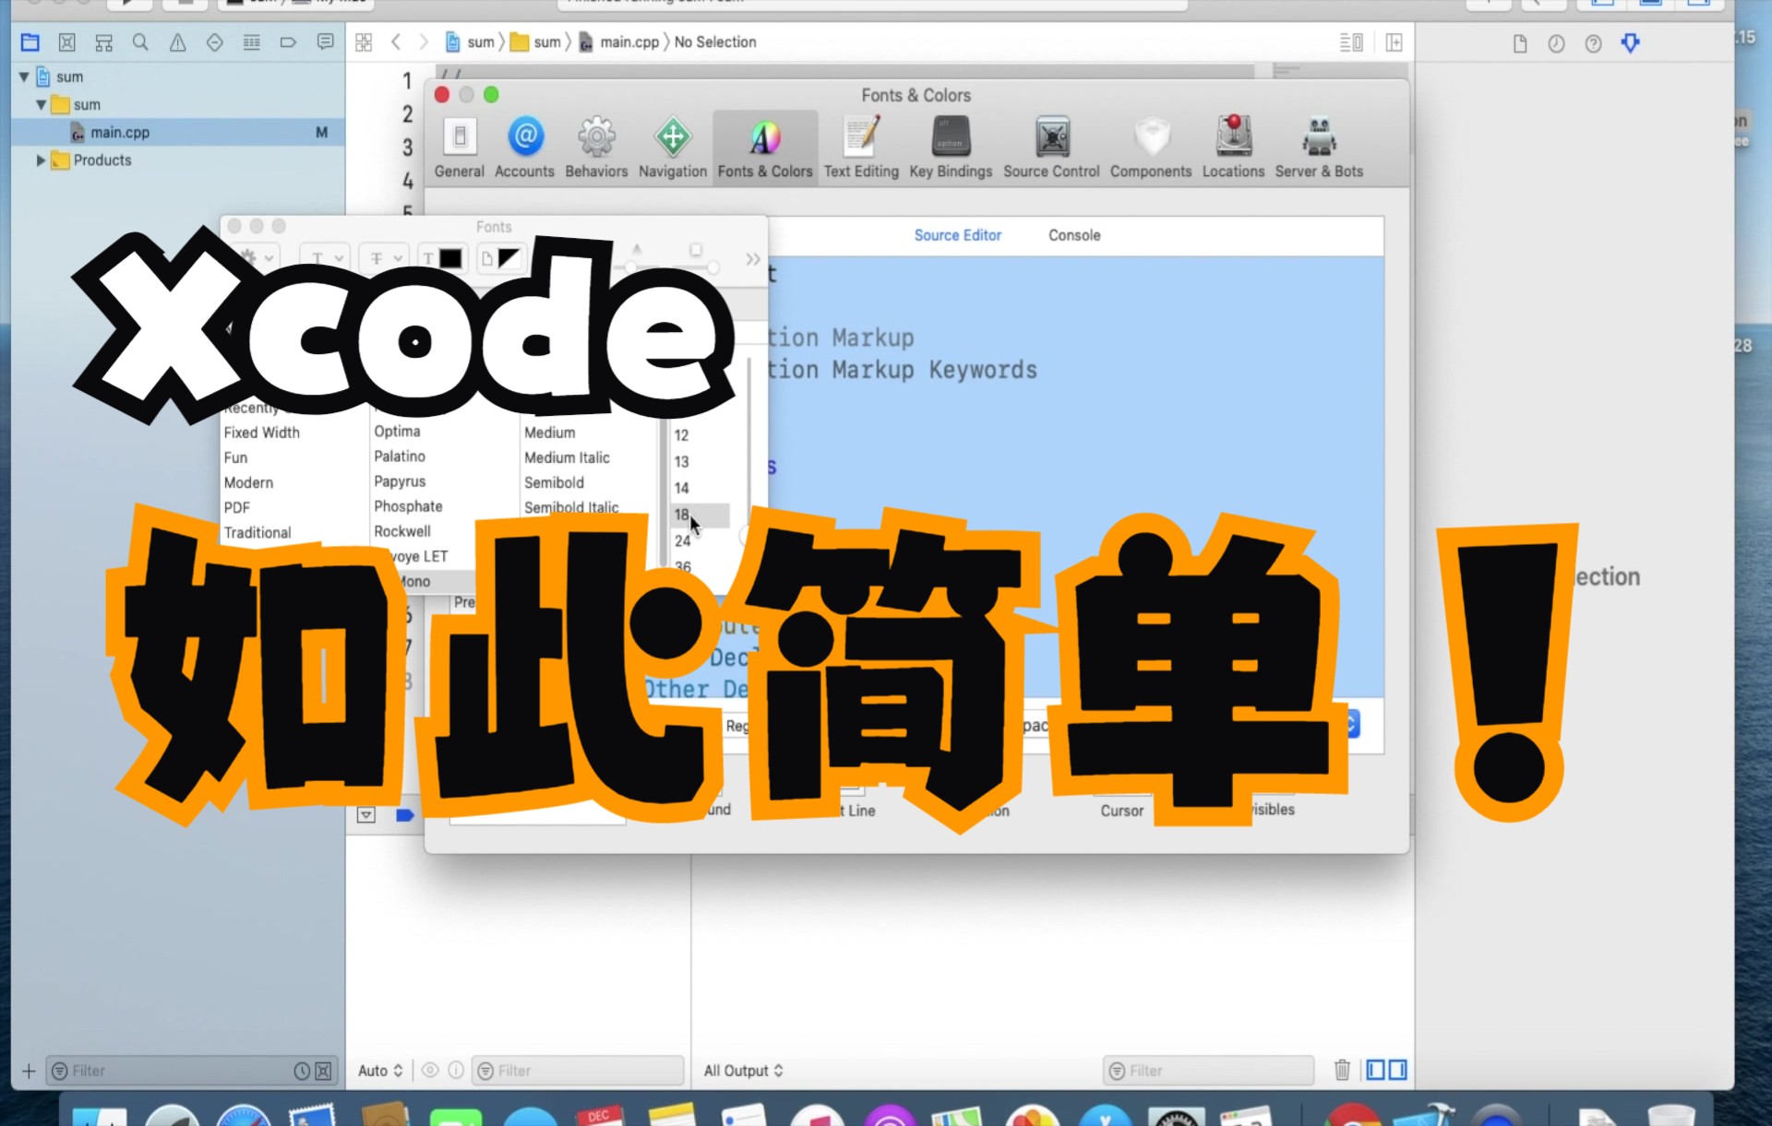
Task: Switch to the Console tab
Action: (1074, 235)
